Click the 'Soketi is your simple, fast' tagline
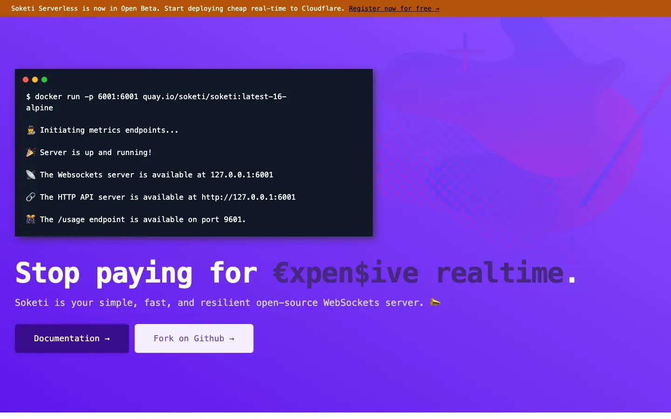671x419 pixels. pyautogui.click(x=219, y=303)
